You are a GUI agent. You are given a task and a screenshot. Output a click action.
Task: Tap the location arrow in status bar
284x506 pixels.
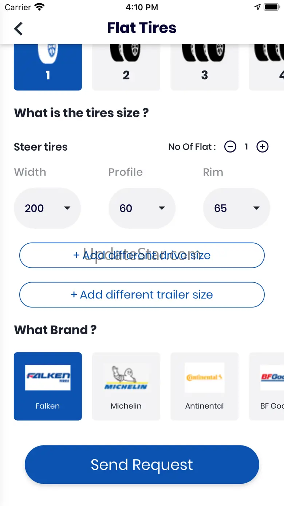click(257, 7)
